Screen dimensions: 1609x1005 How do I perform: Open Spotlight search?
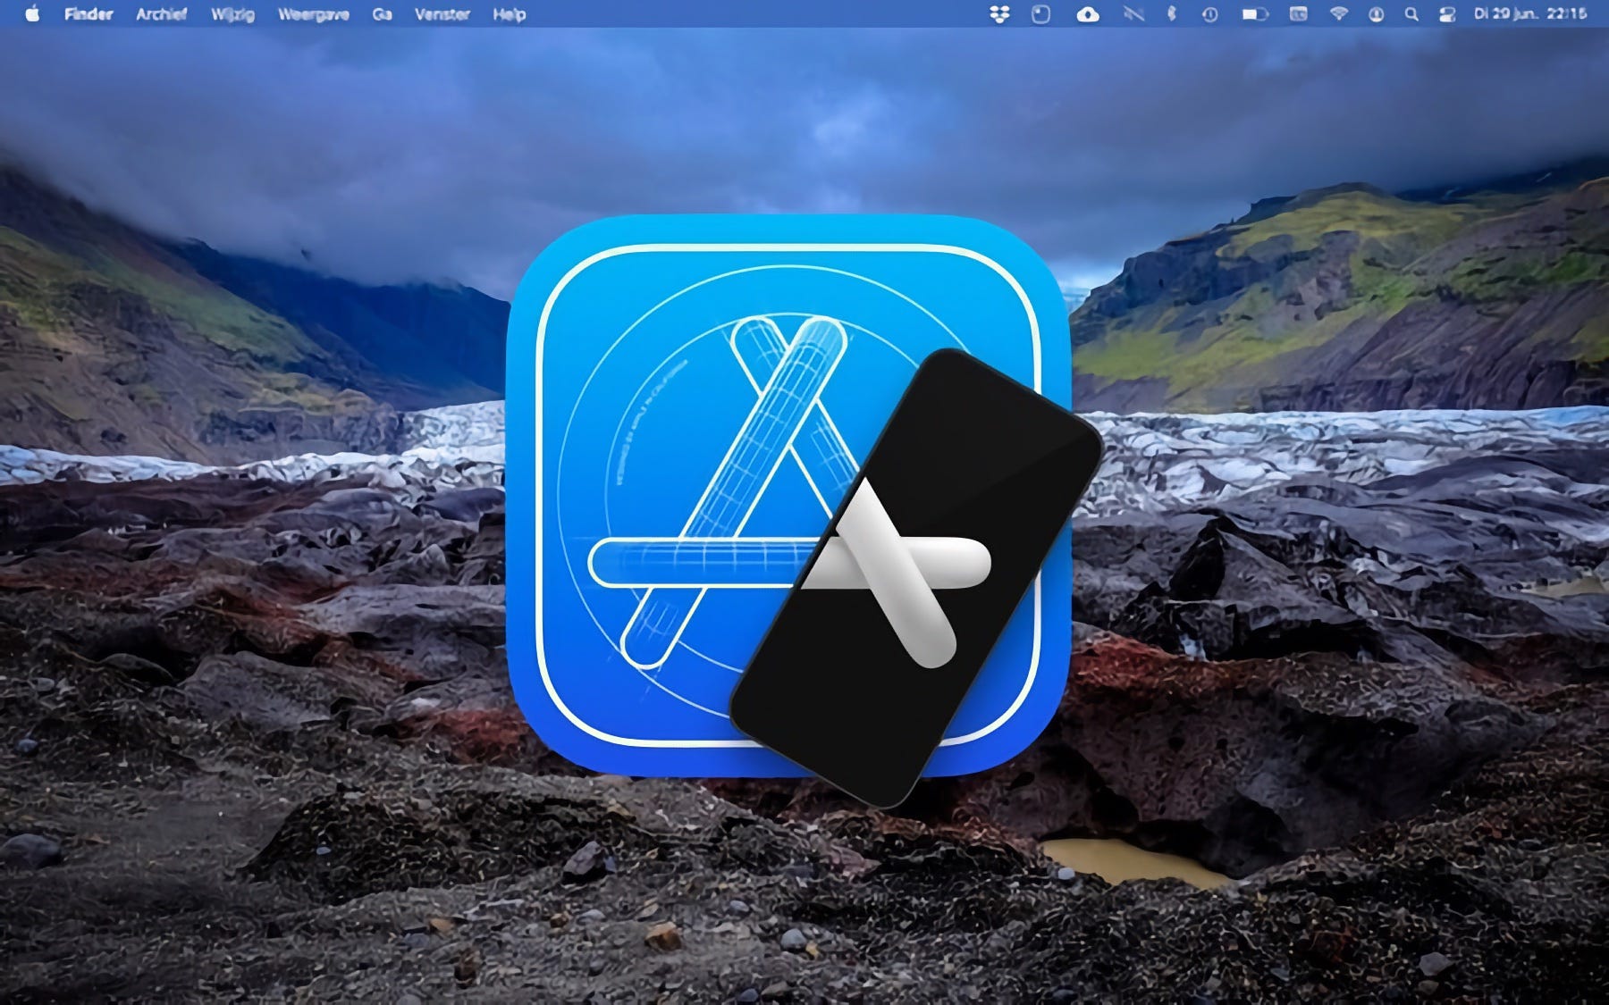pyautogui.click(x=1411, y=14)
